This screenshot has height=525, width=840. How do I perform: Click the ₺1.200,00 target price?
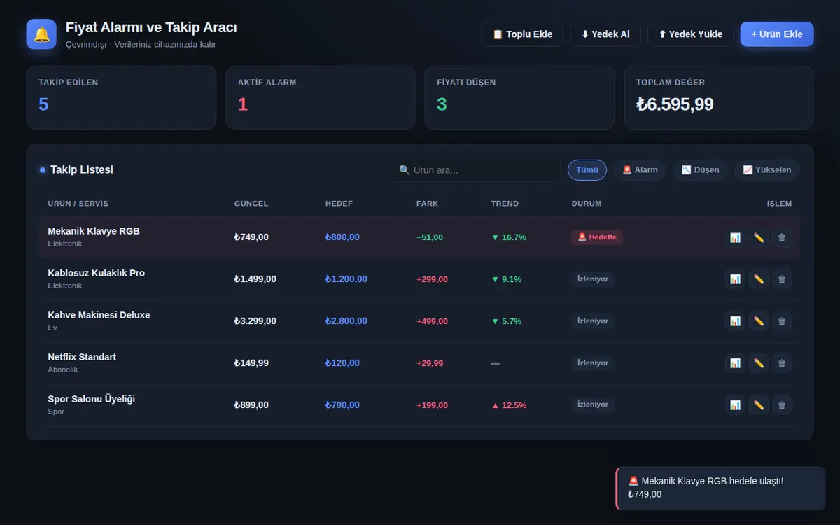[x=346, y=279]
